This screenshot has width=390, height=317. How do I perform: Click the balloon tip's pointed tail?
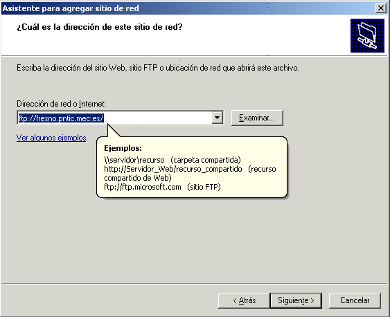click(112, 131)
